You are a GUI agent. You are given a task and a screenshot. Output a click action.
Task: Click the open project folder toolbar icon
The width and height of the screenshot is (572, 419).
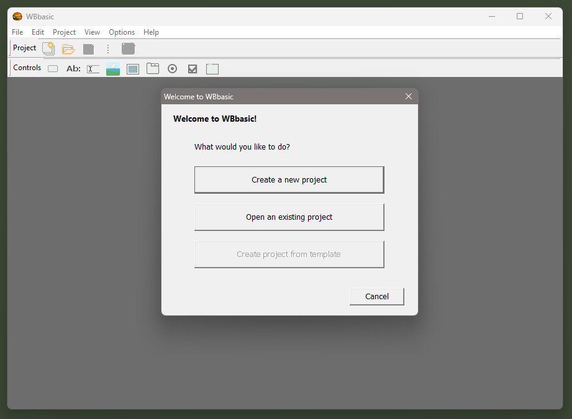(x=68, y=48)
